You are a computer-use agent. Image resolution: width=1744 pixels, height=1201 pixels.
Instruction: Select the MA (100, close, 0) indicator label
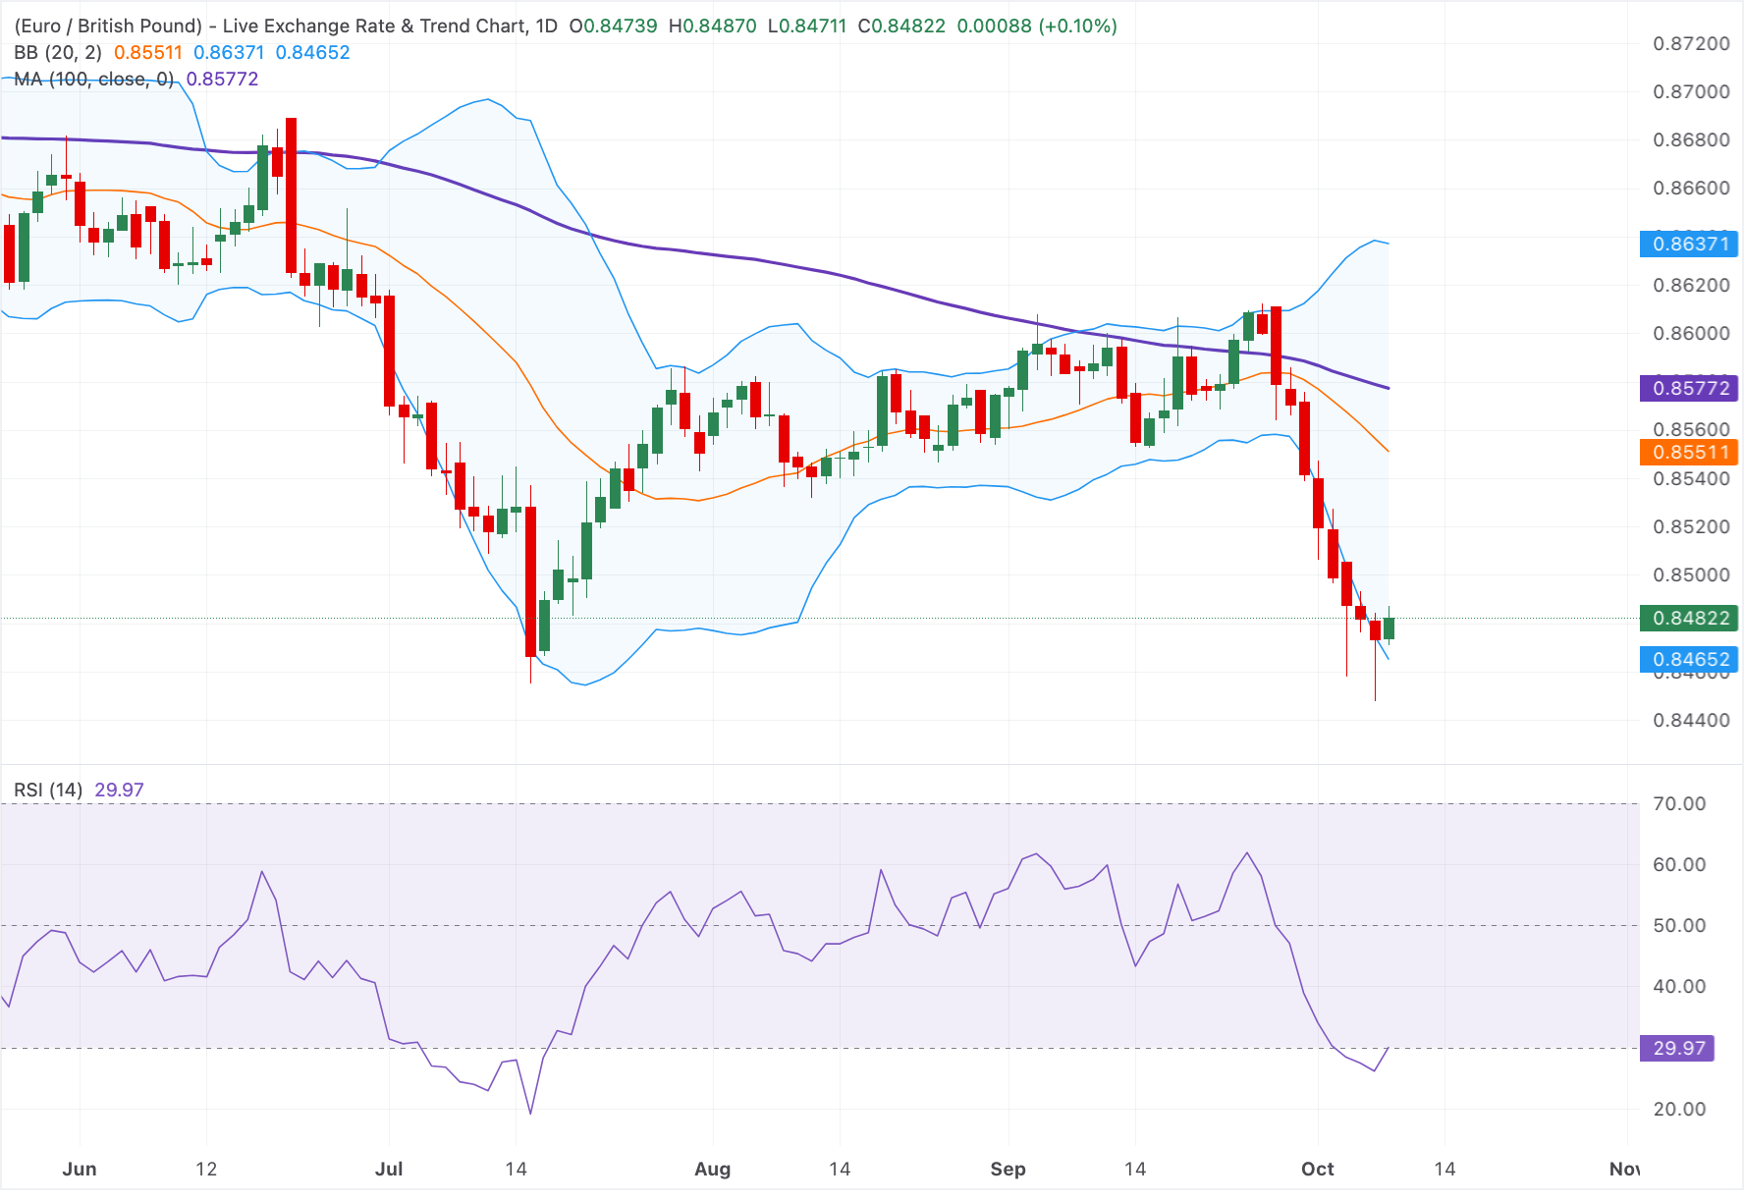pyautogui.click(x=94, y=79)
